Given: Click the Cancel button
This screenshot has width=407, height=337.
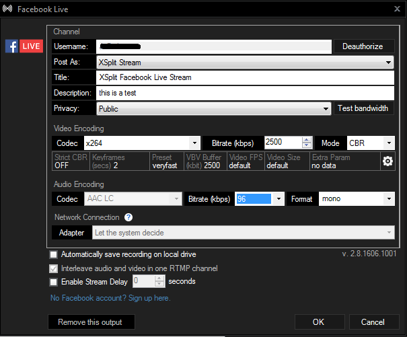Looking at the screenshot, I should pyautogui.click(x=374, y=322).
